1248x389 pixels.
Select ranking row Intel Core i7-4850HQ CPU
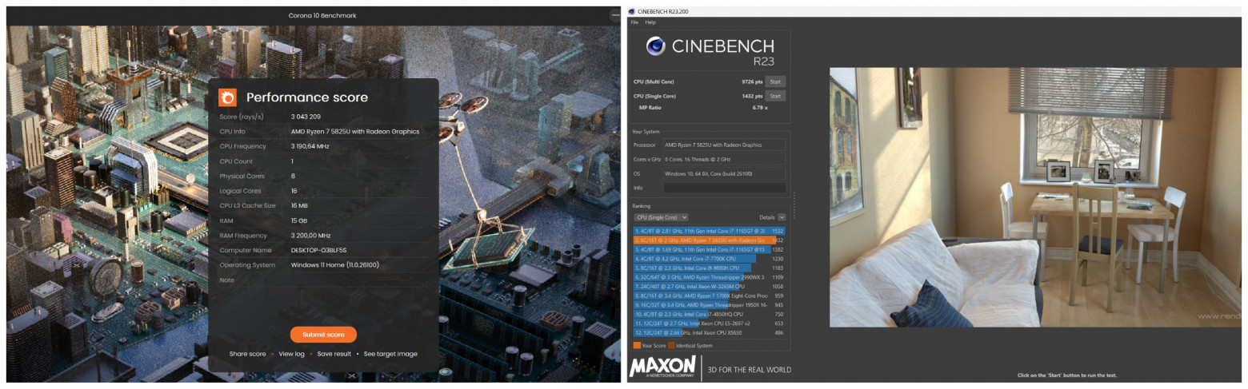710,314
